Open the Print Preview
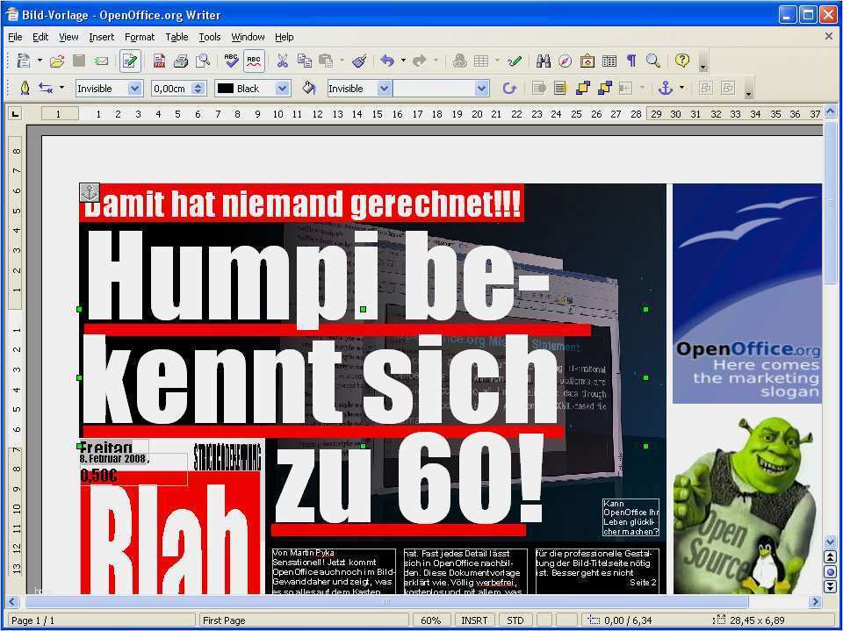This screenshot has height=631, width=843. 205,61
